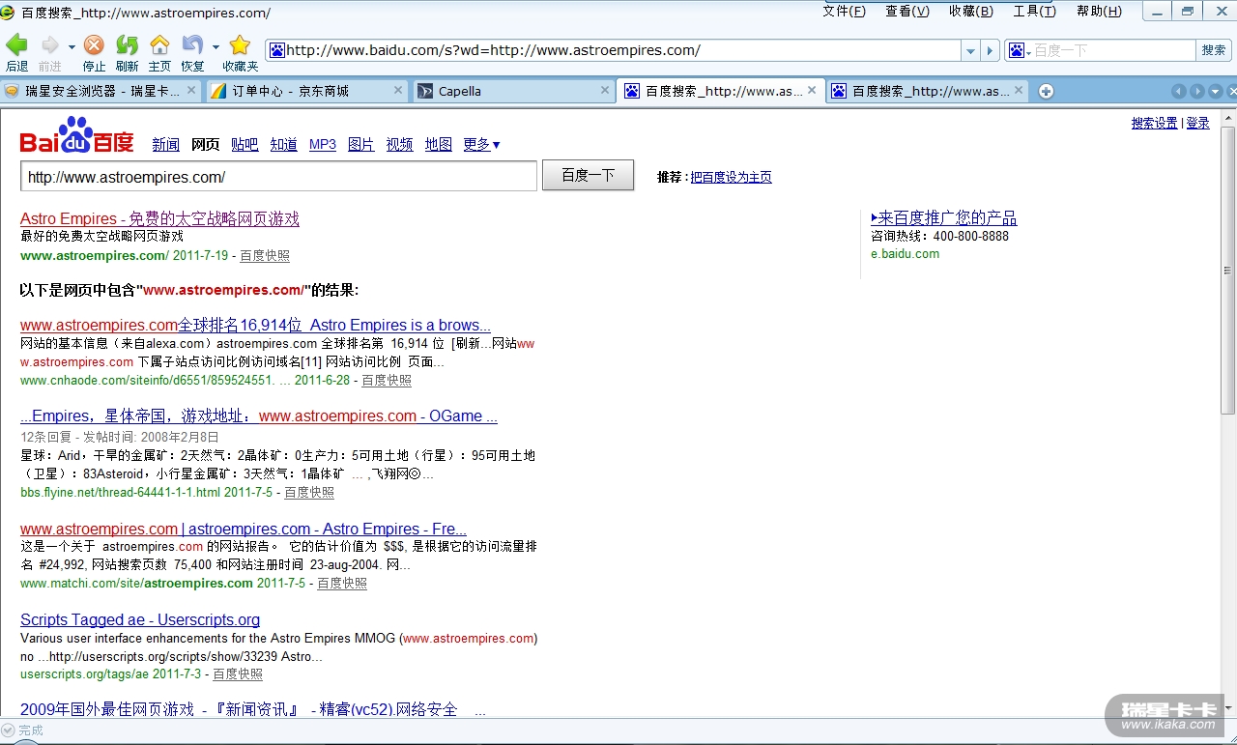
Task: Click the Baidu paw icon in address bar
Action: [277, 50]
